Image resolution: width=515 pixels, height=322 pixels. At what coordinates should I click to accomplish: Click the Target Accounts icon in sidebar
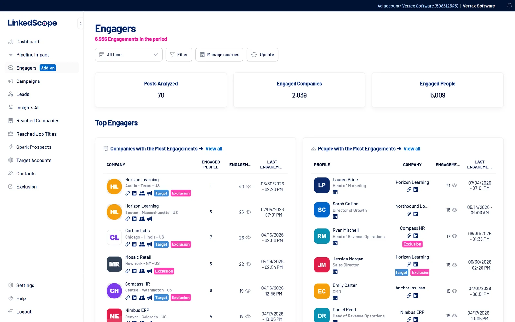tap(11, 160)
